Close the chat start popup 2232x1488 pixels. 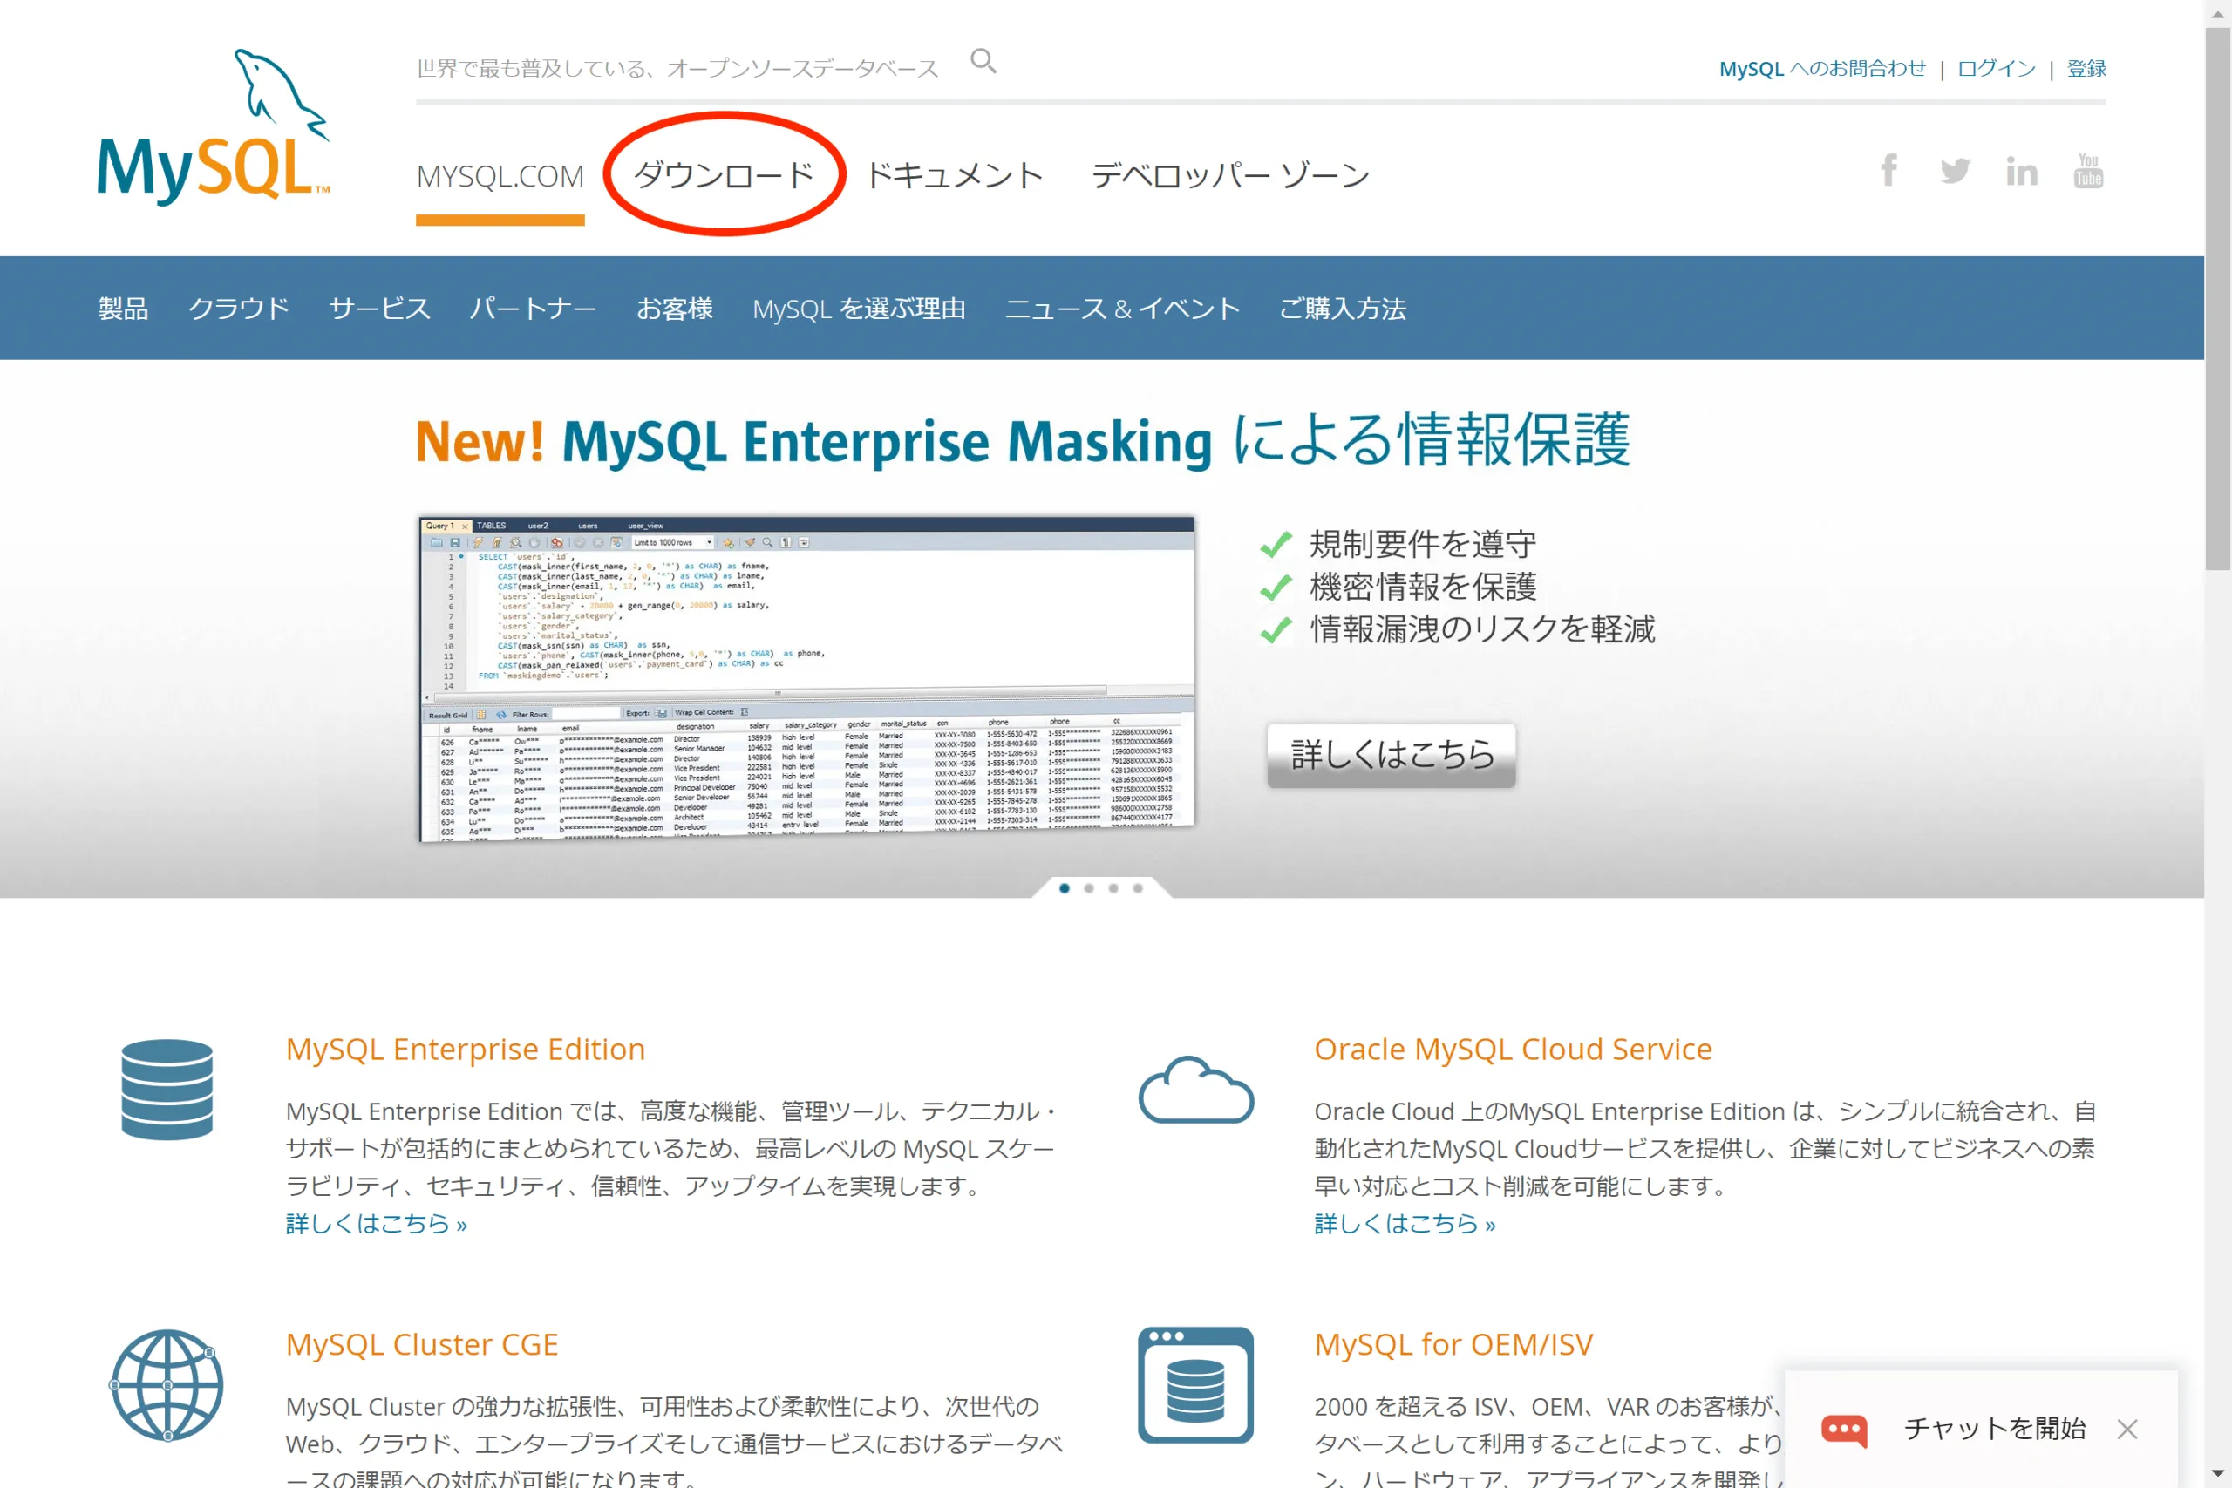(2127, 1430)
